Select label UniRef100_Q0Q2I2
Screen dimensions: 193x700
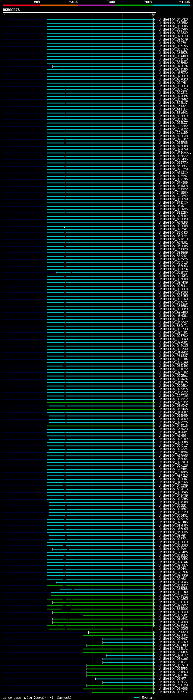173,93
